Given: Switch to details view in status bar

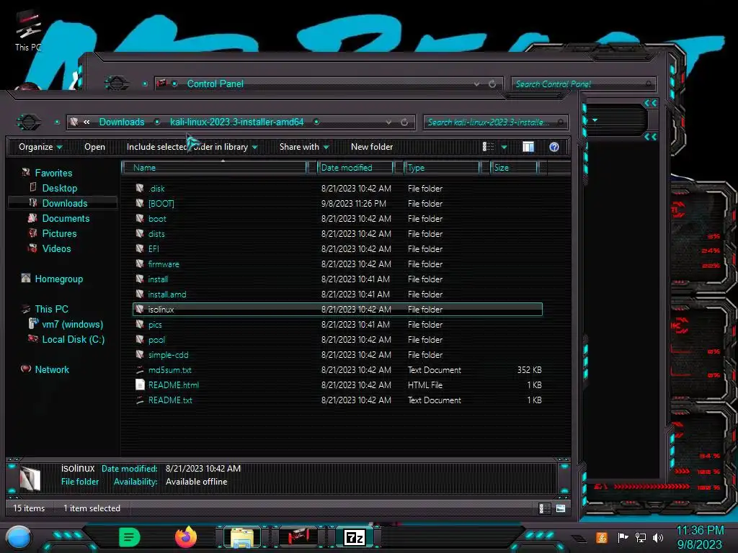Looking at the screenshot, I should pos(544,508).
